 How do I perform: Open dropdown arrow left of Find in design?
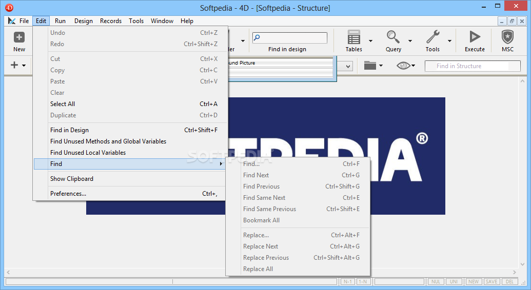click(x=243, y=41)
